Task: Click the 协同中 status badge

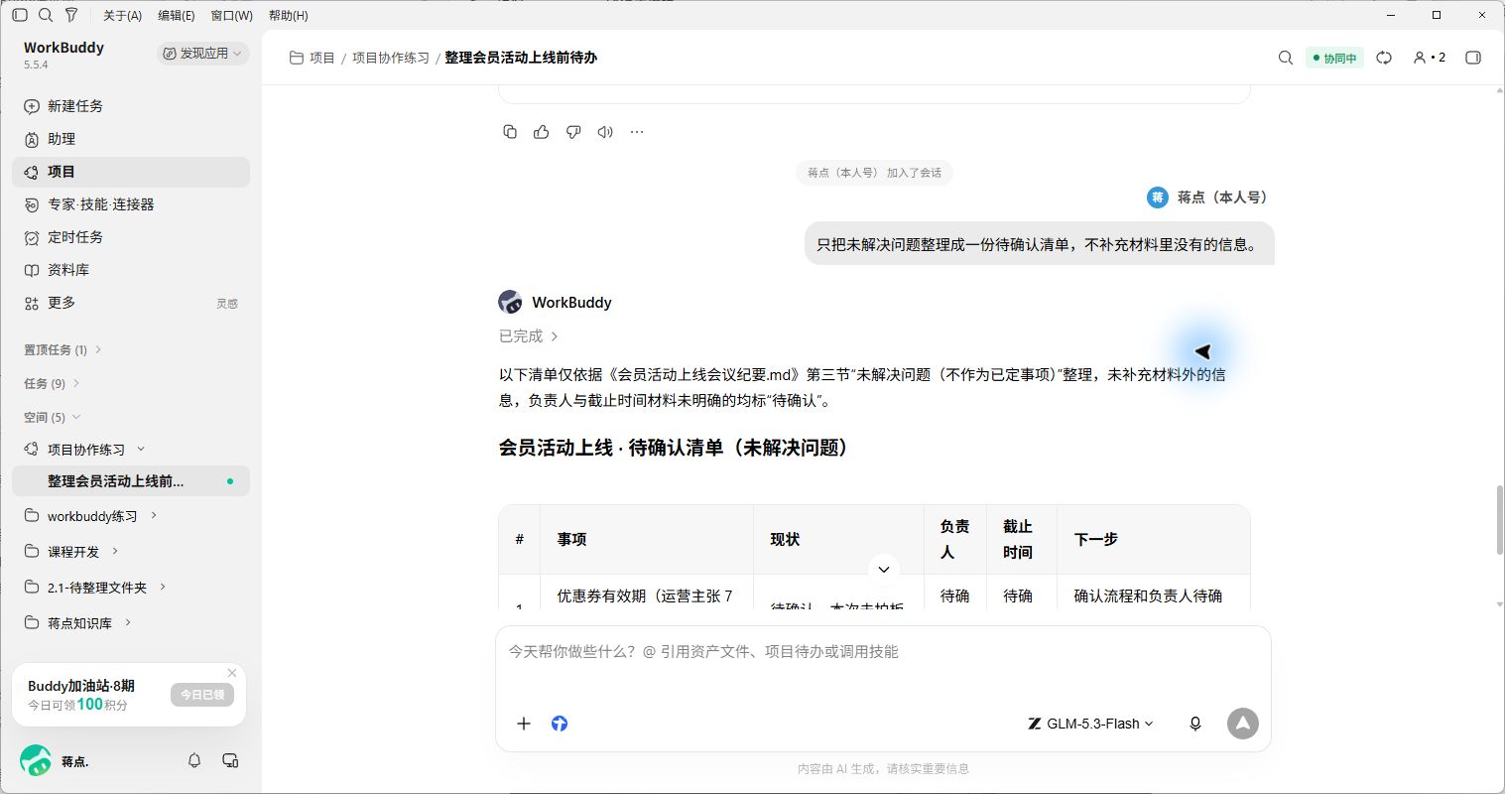Action: click(x=1334, y=59)
